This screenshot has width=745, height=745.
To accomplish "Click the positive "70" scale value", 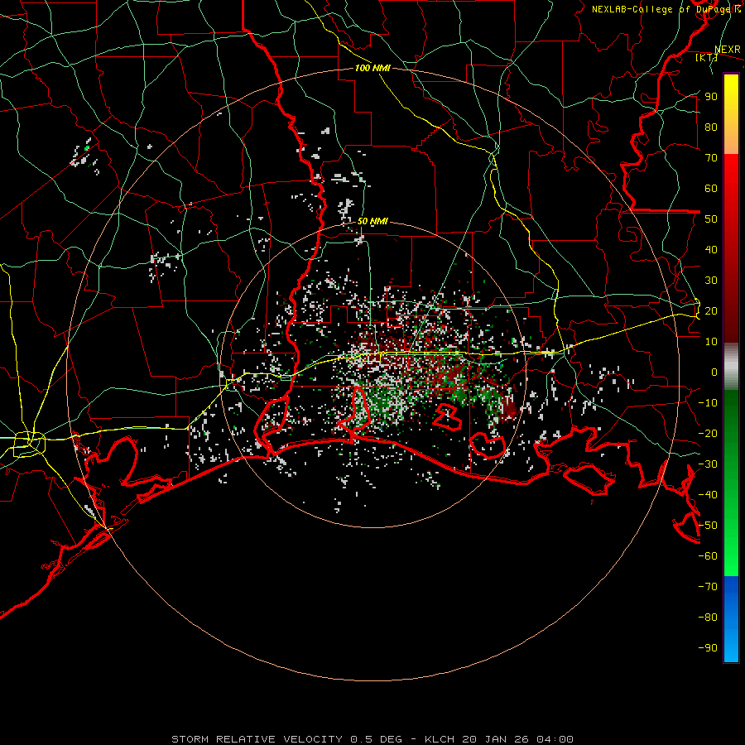I will tap(711, 158).
